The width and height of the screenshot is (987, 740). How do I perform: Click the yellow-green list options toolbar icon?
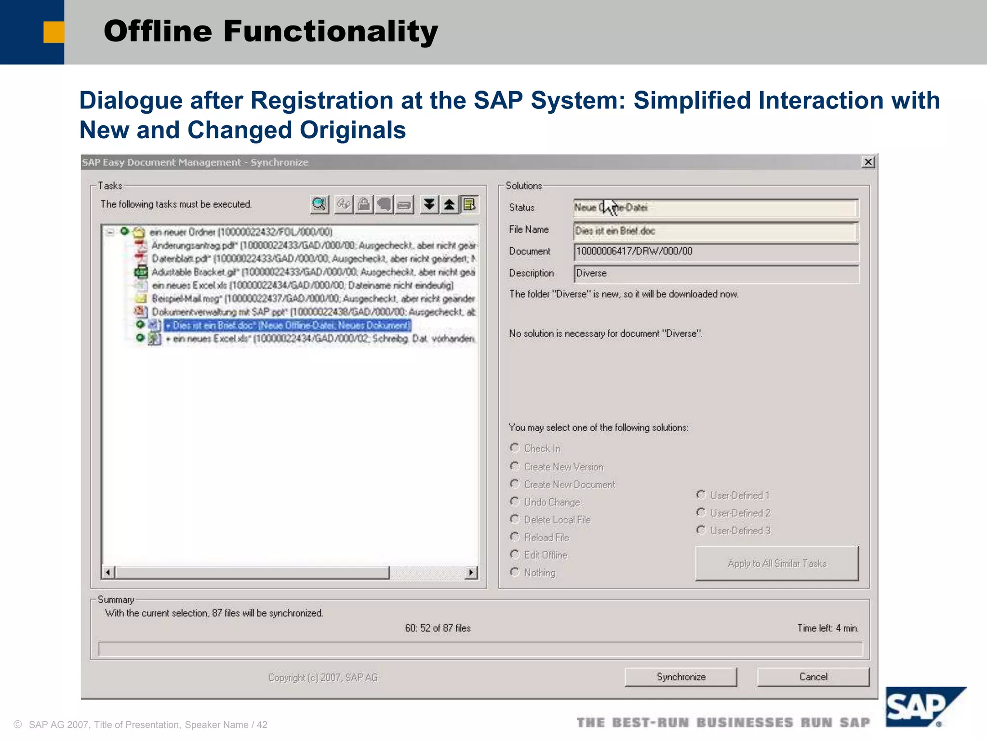click(469, 205)
